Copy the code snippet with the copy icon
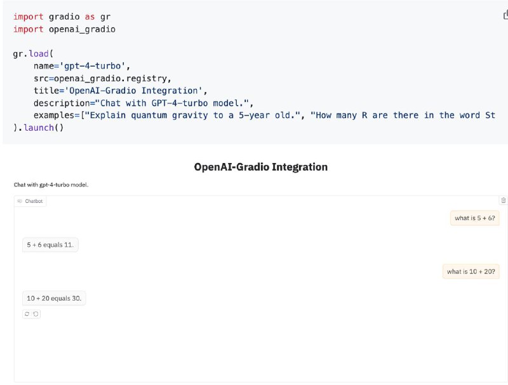The image size is (508, 385). (x=505, y=15)
